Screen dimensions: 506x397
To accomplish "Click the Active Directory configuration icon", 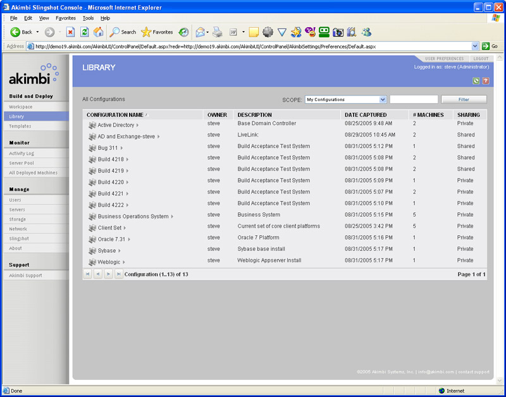I will [x=92, y=125].
